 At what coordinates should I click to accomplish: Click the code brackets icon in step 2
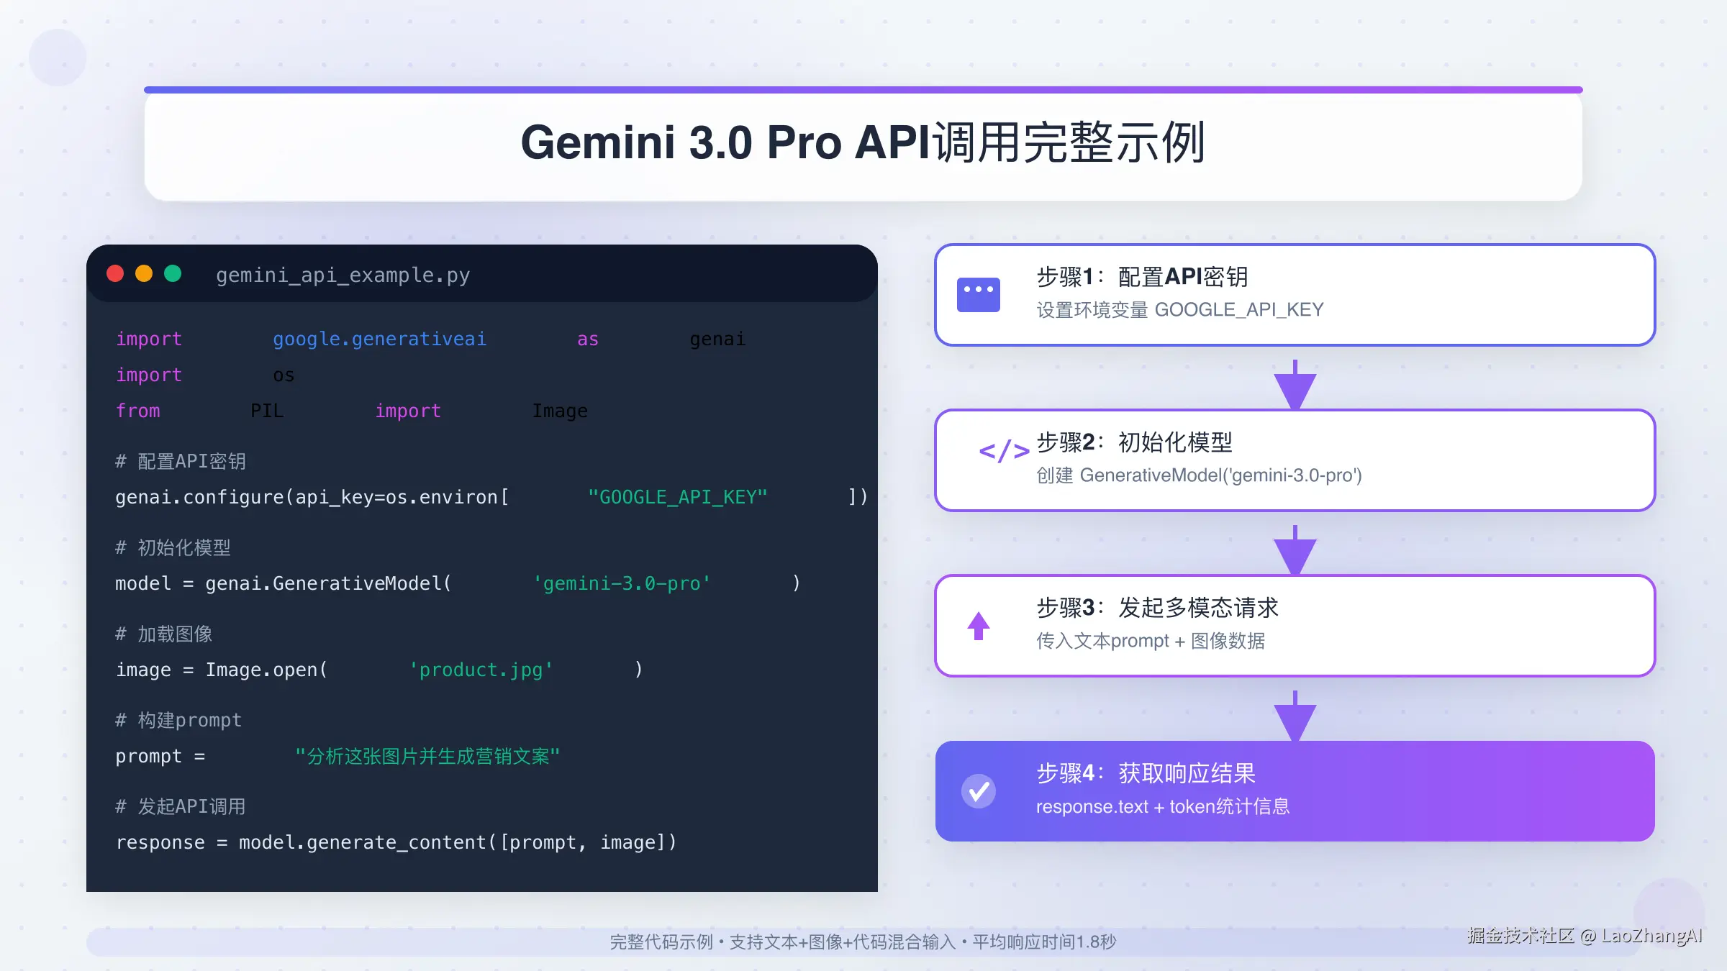(1004, 451)
